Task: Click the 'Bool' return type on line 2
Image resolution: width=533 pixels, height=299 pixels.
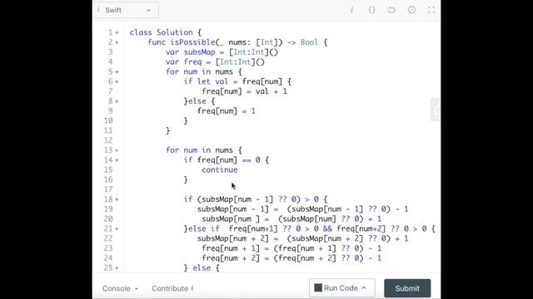Action: pyautogui.click(x=309, y=42)
